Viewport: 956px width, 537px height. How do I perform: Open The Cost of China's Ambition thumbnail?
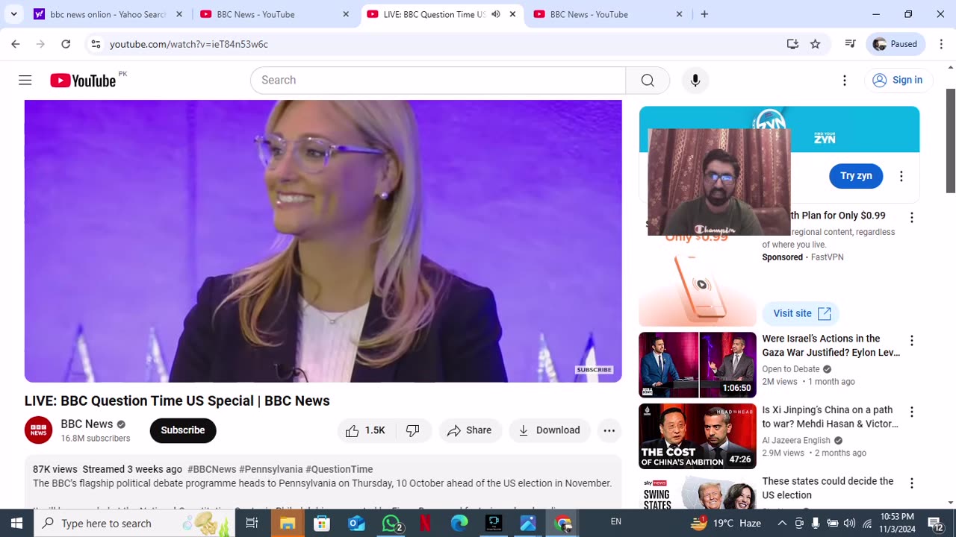[698, 436]
